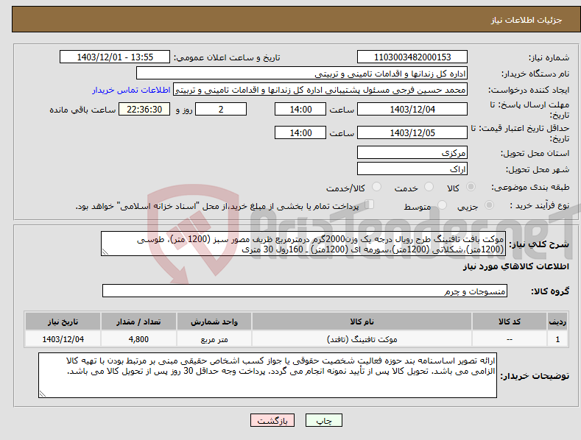Select the جزیی purchase type radio
This screenshot has width=581, height=440.
(x=489, y=205)
